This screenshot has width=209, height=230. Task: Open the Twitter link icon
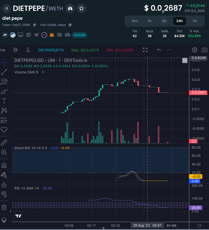[x=36, y=35]
